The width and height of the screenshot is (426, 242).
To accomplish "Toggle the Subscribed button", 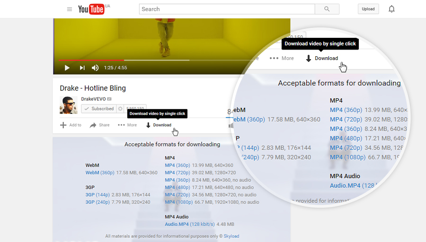I will coord(99,109).
